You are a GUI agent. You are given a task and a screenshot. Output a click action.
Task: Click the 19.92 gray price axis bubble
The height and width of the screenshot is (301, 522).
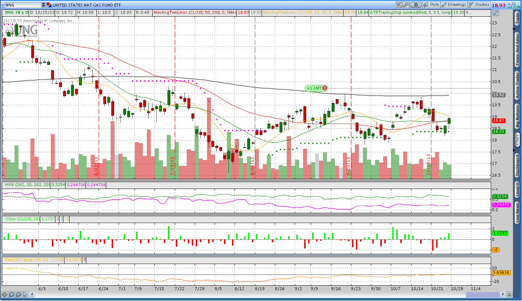point(498,95)
